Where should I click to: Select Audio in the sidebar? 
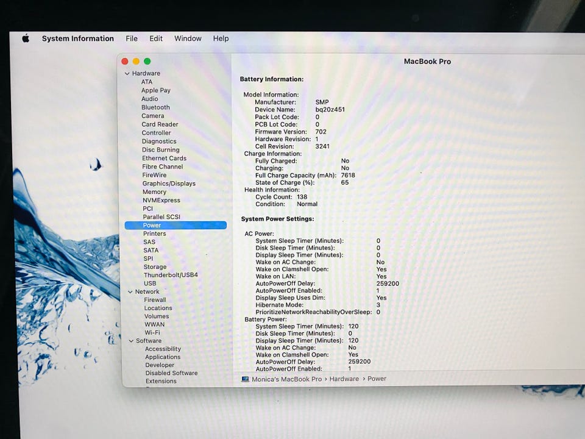[150, 99]
